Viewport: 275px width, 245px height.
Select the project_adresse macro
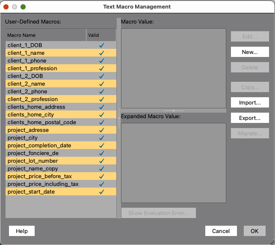[x=61, y=130]
